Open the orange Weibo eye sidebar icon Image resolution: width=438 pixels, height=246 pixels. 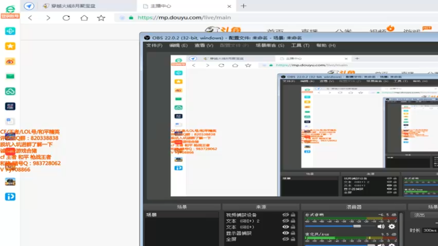pyautogui.click(x=10, y=62)
